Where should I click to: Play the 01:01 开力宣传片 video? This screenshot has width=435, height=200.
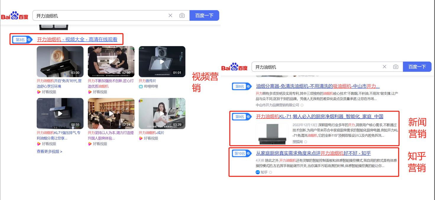click(162, 61)
